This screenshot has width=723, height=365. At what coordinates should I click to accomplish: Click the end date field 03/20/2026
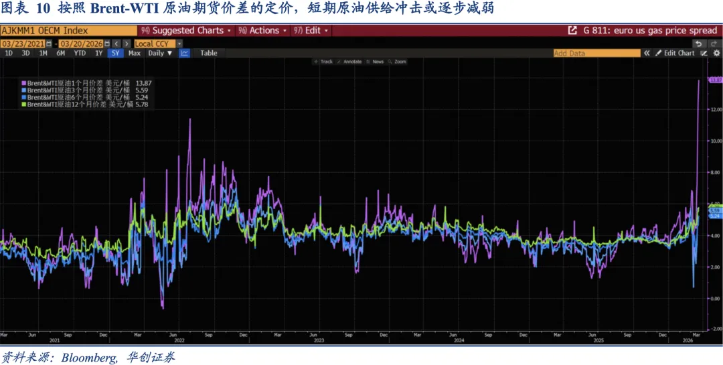click(x=81, y=44)
